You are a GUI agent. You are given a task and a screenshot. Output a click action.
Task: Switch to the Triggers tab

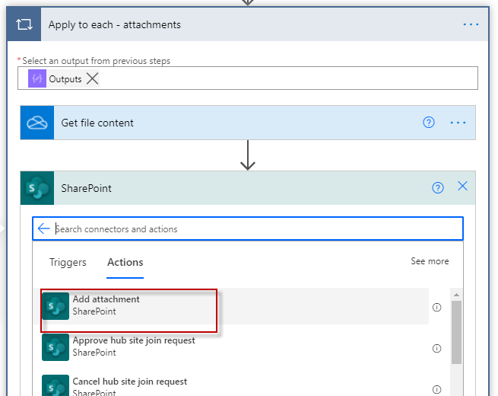(68, 262)
